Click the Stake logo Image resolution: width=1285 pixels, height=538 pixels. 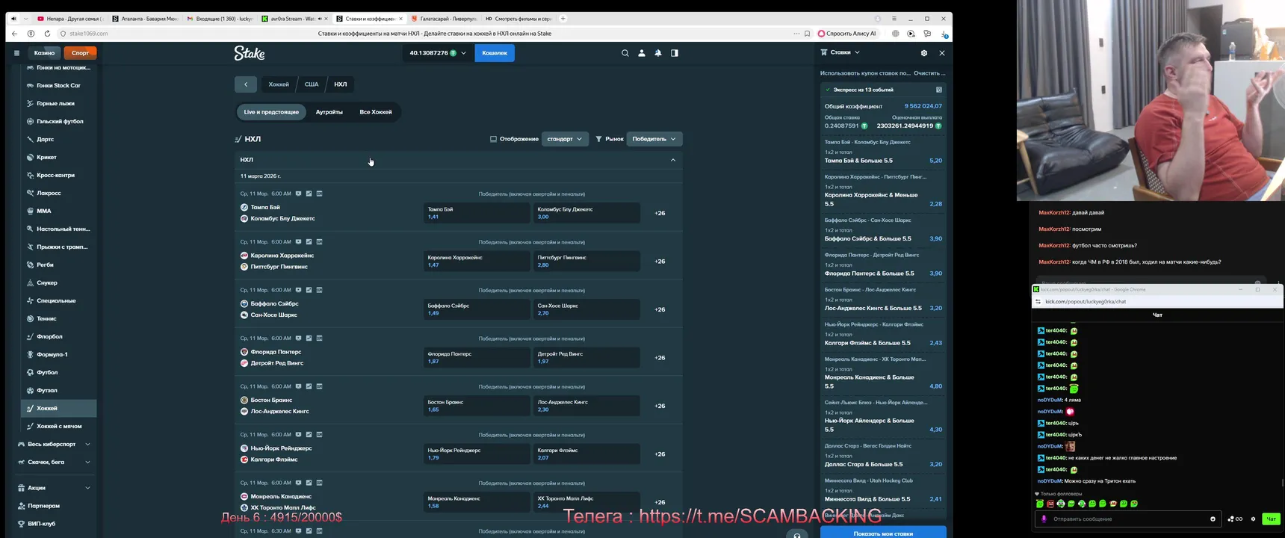pyautogui.click(x=250, y=53)
